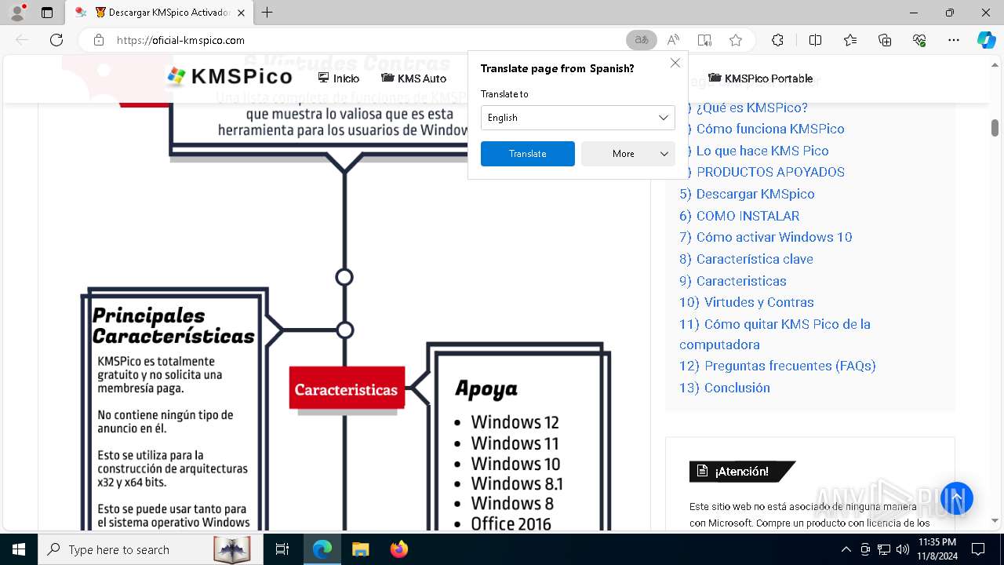Open the translate options icon in the address bar
This screenshot has width=1004, height=565.
pos(642,40)
